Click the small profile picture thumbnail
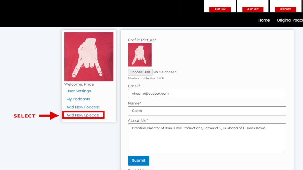Viewport: 303px width, 170px height. point(140,55)
